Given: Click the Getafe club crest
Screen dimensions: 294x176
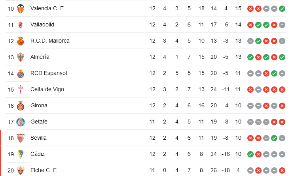Looking at the screenshot, I should [21, 122].
